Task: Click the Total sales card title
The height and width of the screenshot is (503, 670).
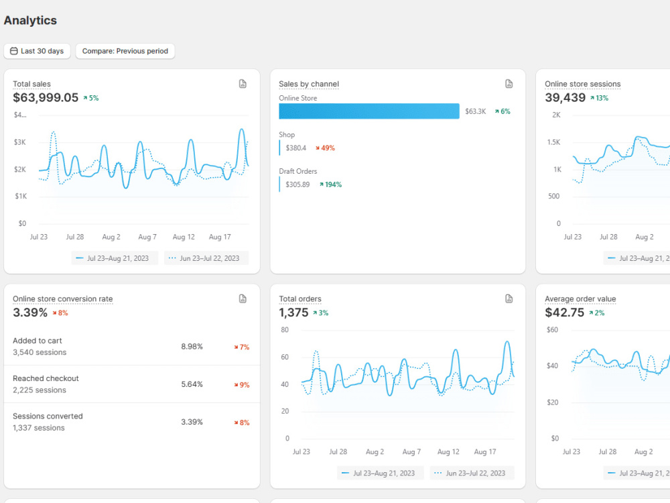Action: pyautogui.click(x=31, y=84)
